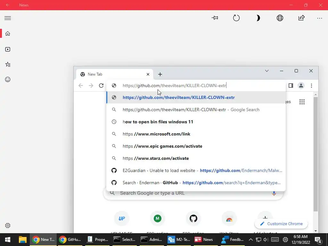Close the Chrome New Tab tab
328x246 pixels.
point(148,74)
